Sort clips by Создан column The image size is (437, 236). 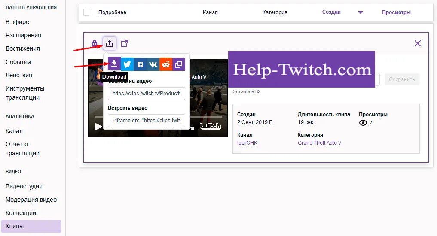(x=331, y=12)
